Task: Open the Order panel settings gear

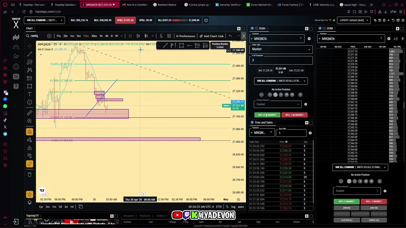Action: click(309, 39)
